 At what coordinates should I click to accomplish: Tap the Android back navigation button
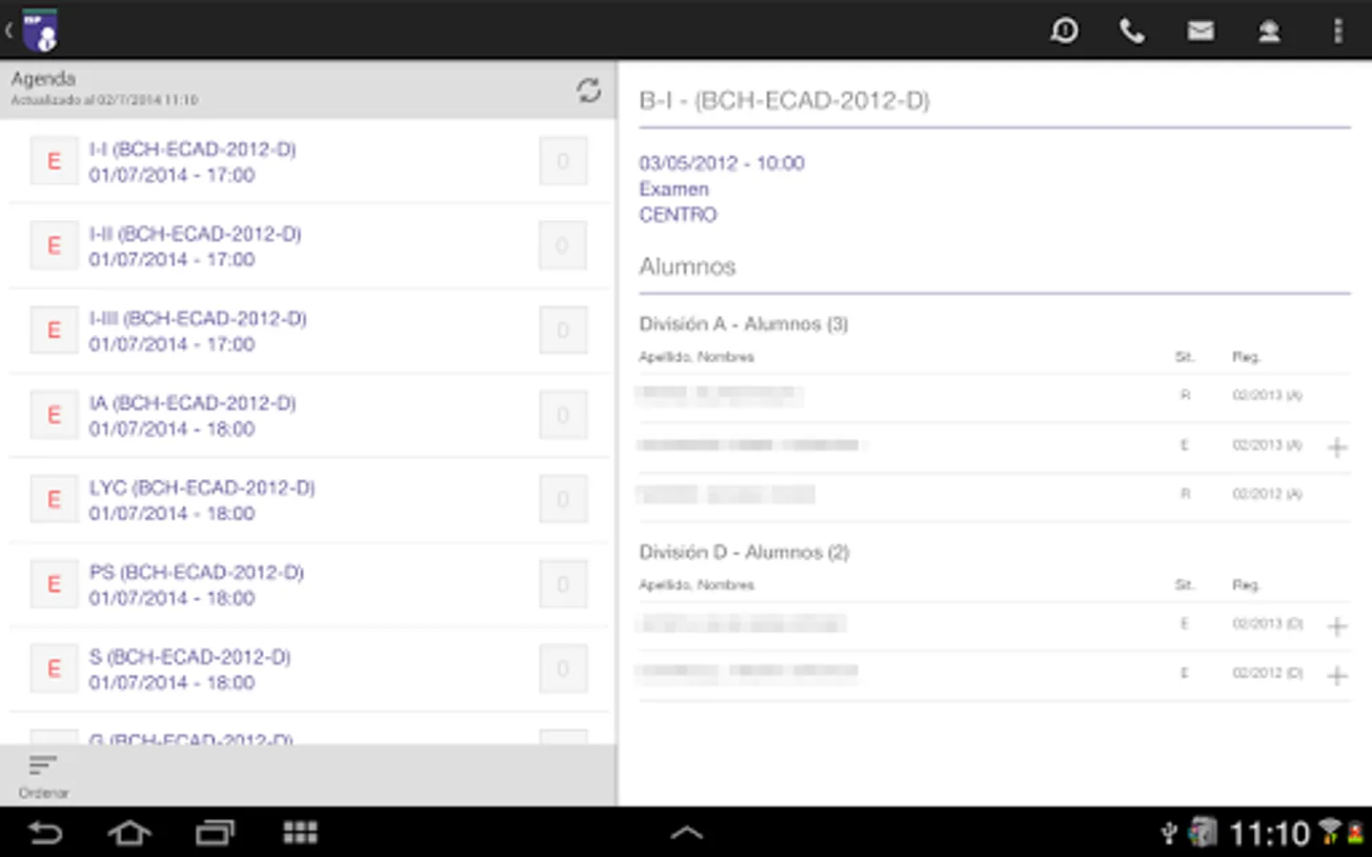point(45,833)
